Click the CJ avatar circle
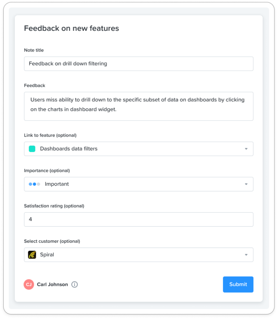 pos(29,284)
